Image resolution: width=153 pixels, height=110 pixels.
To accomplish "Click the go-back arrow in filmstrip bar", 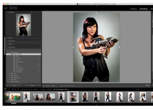I will (16, 89).
